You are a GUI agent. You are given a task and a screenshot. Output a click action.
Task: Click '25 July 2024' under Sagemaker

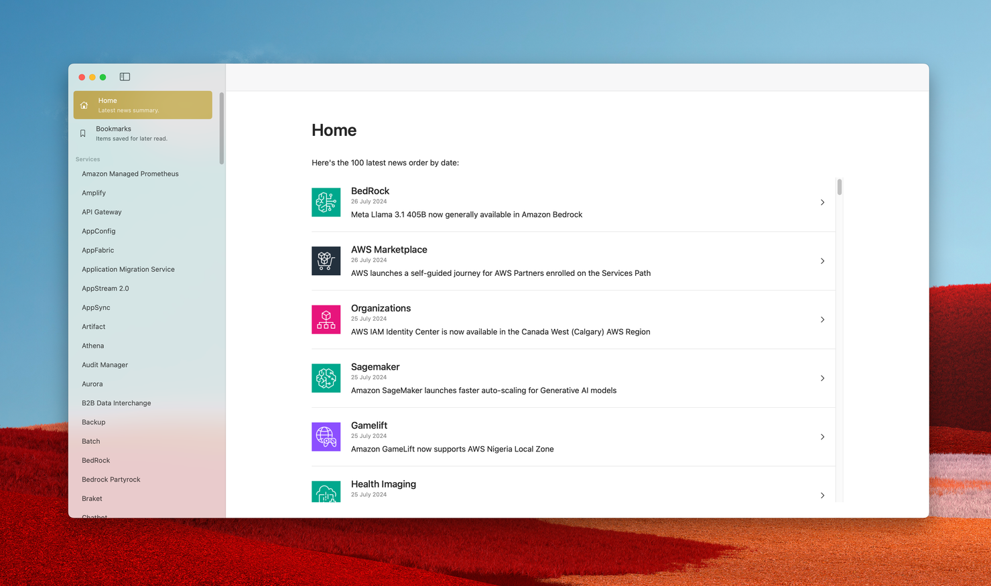point(369,378)
